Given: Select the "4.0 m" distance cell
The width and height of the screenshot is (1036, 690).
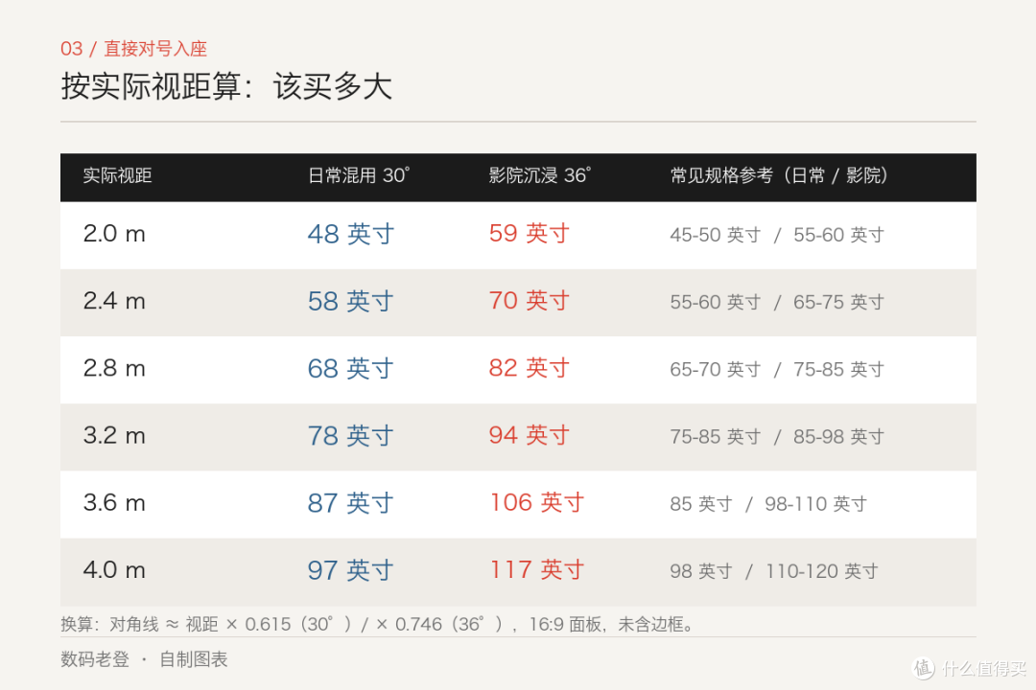Looking at the screenshot, I should tap(114, 570).
